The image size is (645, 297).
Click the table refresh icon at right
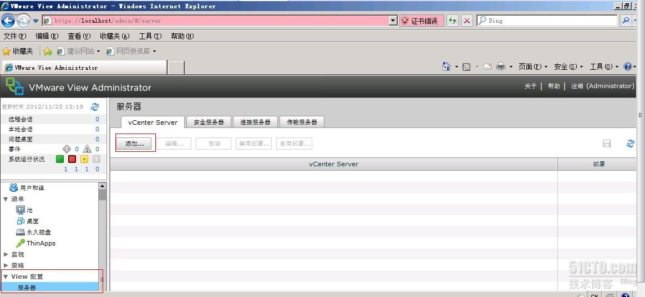click(630, 144)
